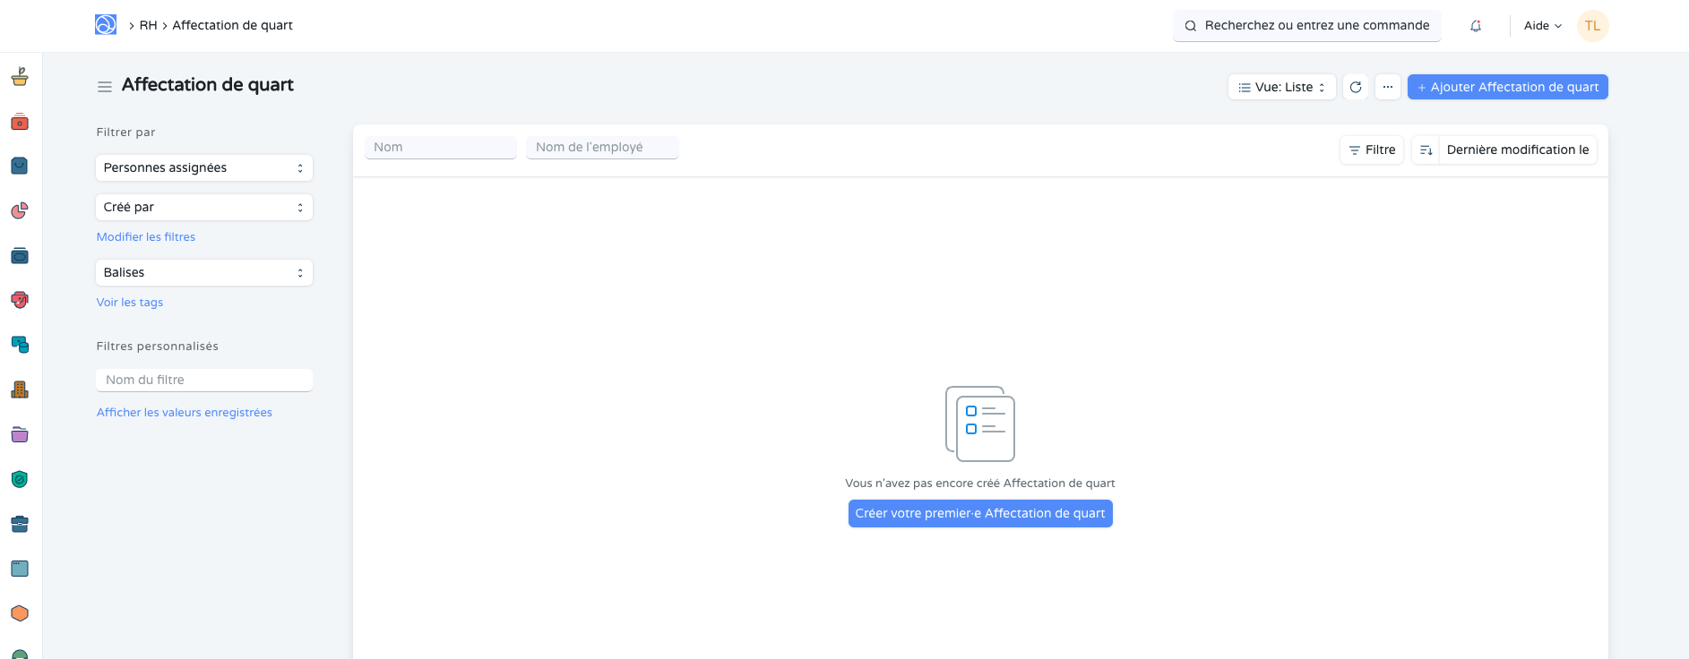This screenshot has height=659, width=1689.
Task: Toggle the sidebar with hamburger icon
Action: click(105, 87)
